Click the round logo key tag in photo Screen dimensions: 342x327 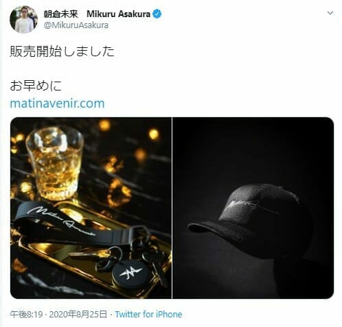(131, 273)
